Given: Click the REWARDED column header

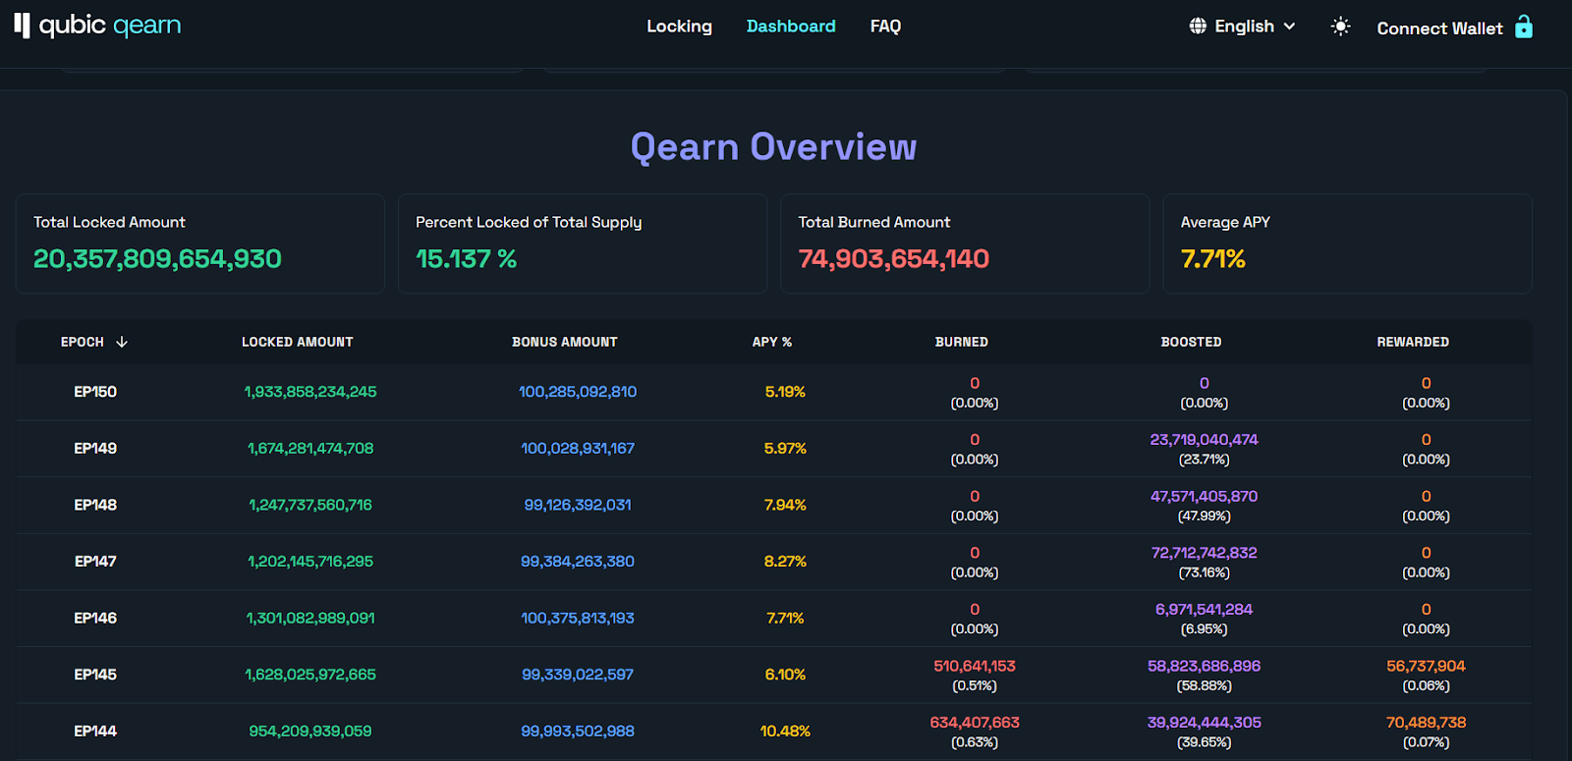Looking at the screenshot, I should tap(1413, 342).
